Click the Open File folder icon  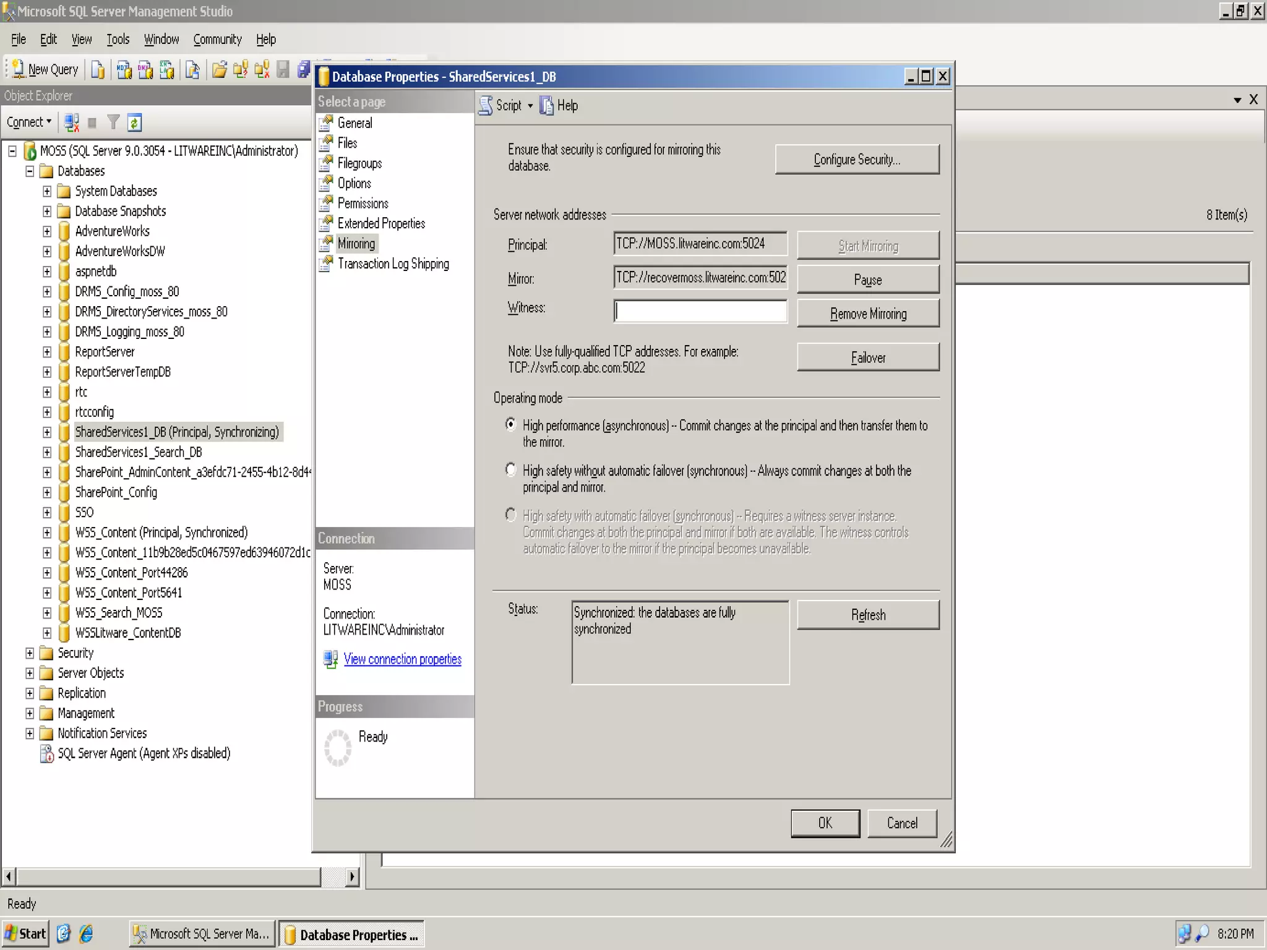click(x=219, y=69)
